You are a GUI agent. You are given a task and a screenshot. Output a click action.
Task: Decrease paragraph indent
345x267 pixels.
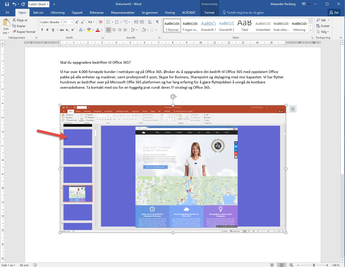tap(136, 22)
